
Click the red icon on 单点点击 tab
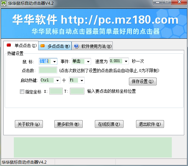(x=9, y=45)
